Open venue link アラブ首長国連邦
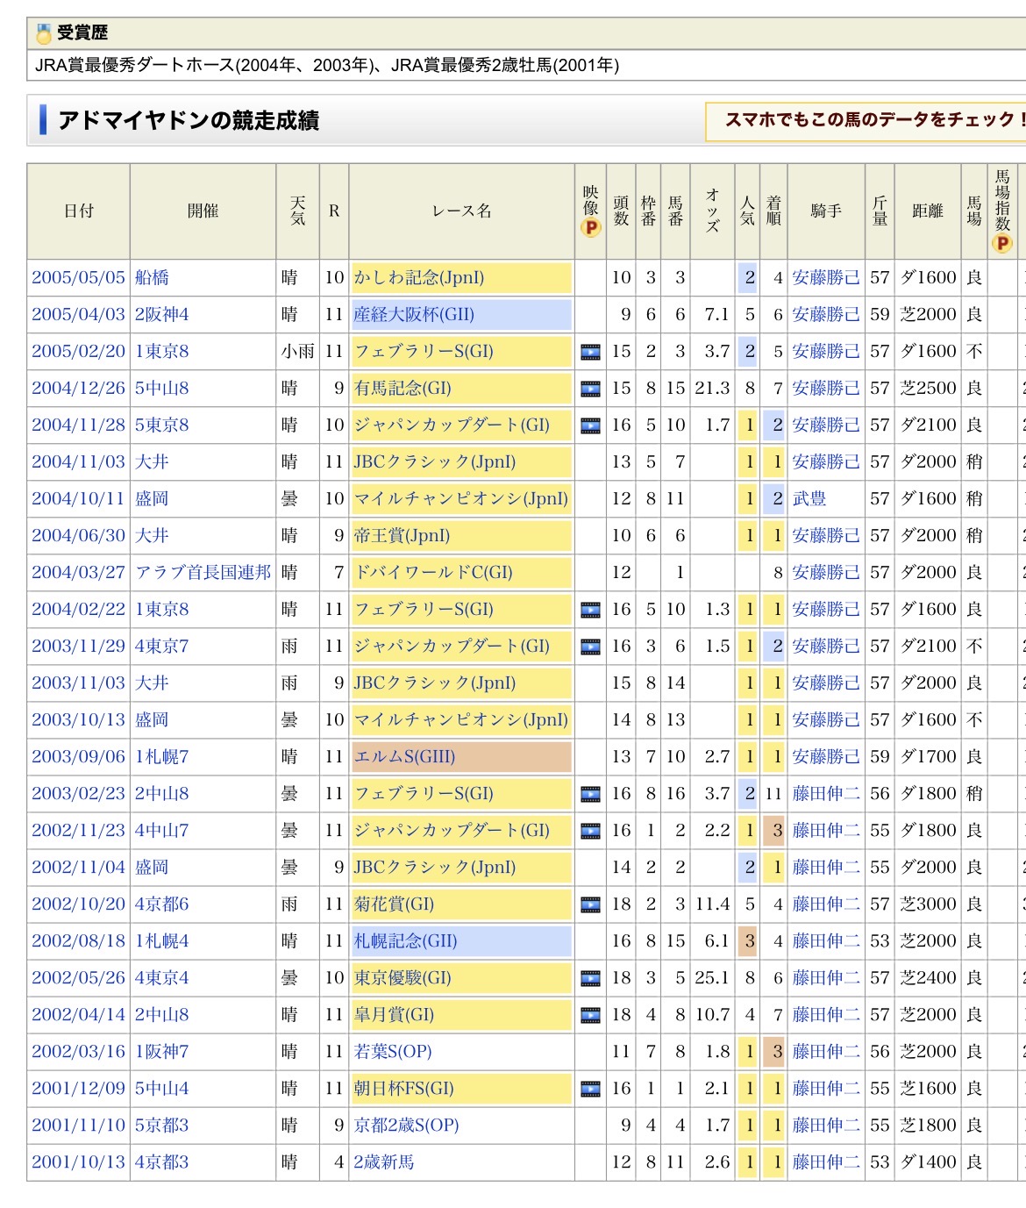Screen dimensions: 1026x1208 203,573
